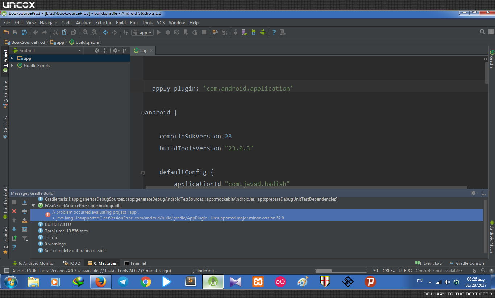Screen dimensions: 495x298
Task: Click the Cut scissors icon
Action: tap(55, 32)
